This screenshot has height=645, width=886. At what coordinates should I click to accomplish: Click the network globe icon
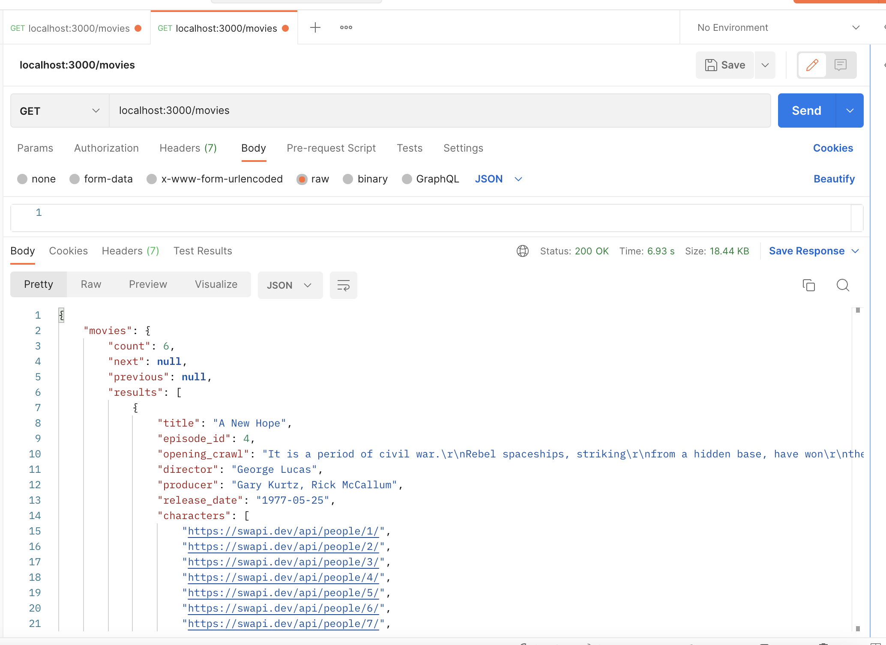coord(522,251)
